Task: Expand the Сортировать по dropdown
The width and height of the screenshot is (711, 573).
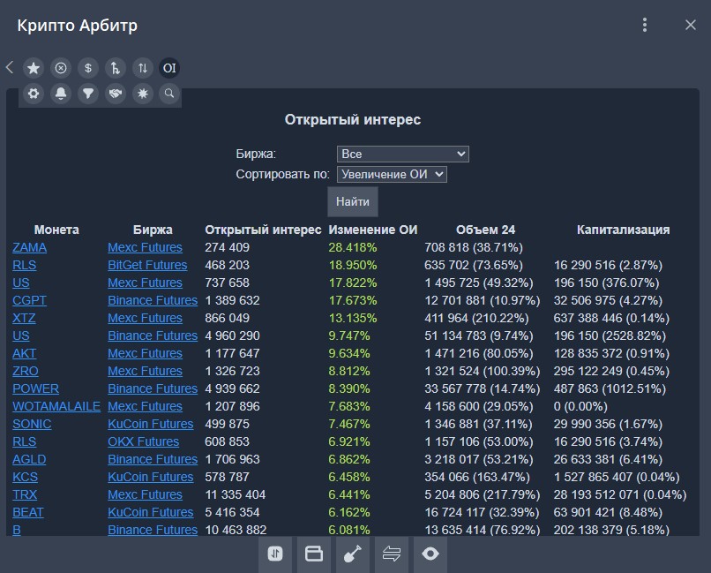Action: coord(392,175)
